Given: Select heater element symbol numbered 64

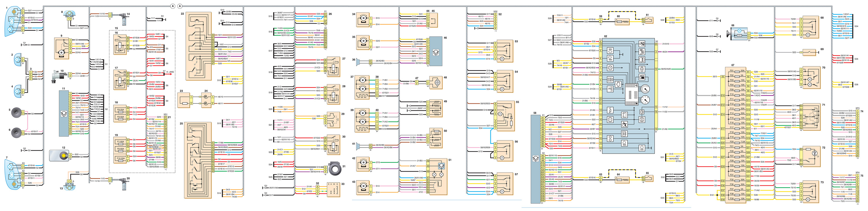Looking at the screenshot, I should (x=622, y=180).
